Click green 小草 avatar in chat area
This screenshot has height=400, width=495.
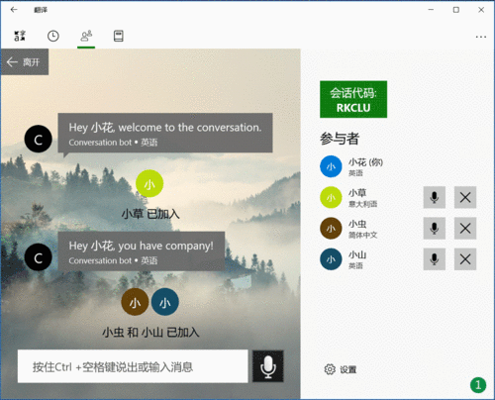click(x=149, y=183)
